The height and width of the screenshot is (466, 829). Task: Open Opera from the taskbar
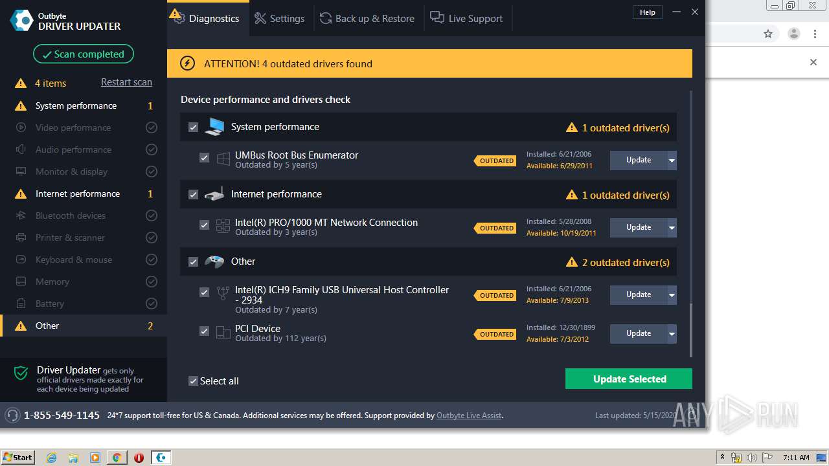139,458
